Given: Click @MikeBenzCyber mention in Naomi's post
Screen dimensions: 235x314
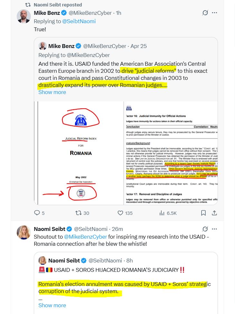Looking at the screenshot, I should (x=86, y=236).
